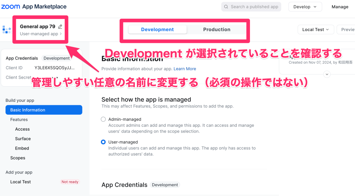Switch to the Production tab
The height and width of the screenshot is (196, 355).
point(217,29)
